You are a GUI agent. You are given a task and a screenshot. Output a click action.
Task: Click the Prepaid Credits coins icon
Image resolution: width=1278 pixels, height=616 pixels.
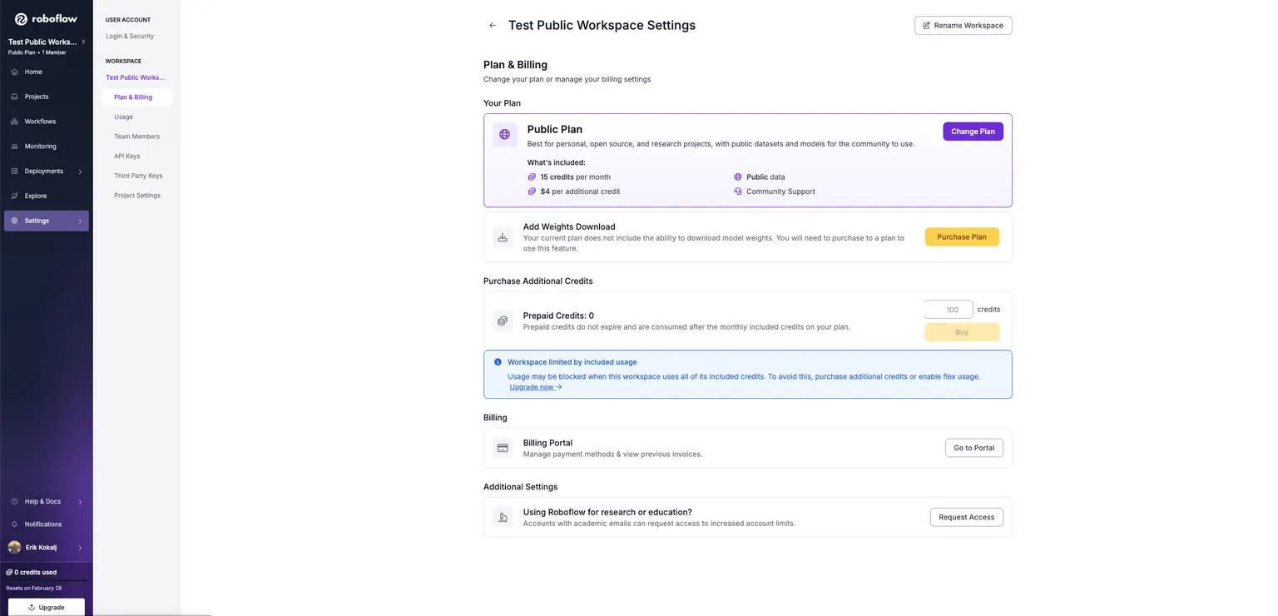503,320
